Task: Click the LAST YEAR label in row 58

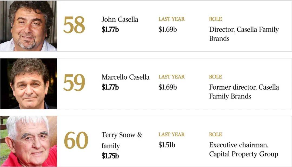Action: pos(171,19)
